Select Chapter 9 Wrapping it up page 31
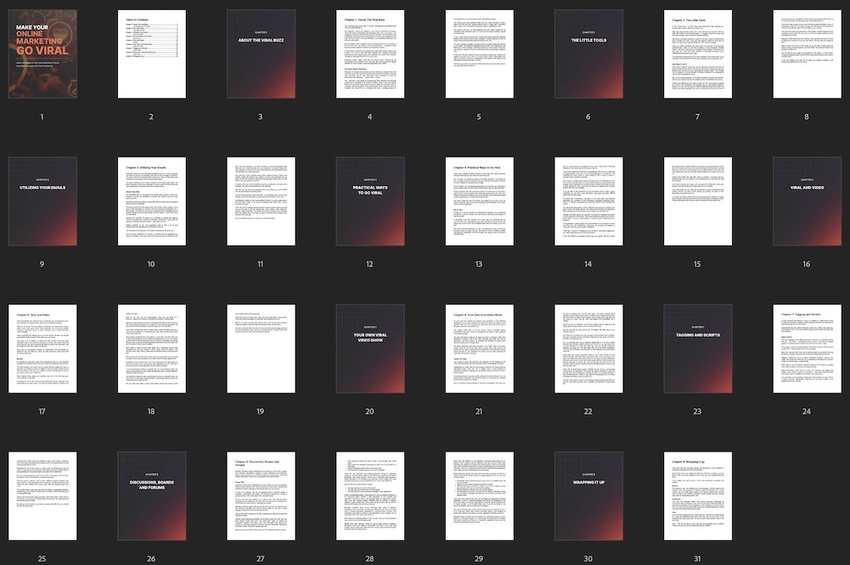850x565 pixels. point(697,495)
